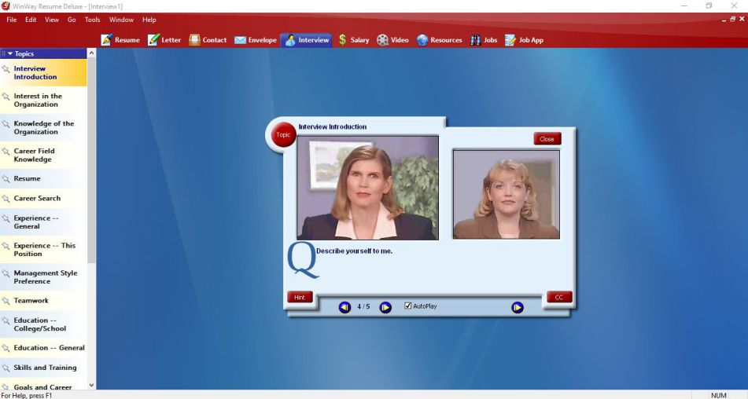748x399 pixels.
Task: Click topics list scroll down arrow
Action: [x=91, y=385]
